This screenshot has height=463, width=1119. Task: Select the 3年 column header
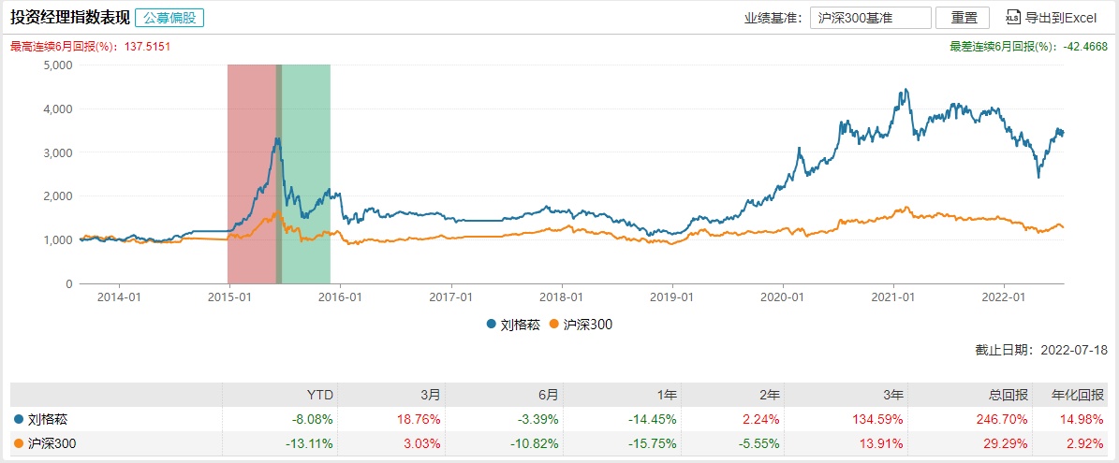(x=889, y=395)
